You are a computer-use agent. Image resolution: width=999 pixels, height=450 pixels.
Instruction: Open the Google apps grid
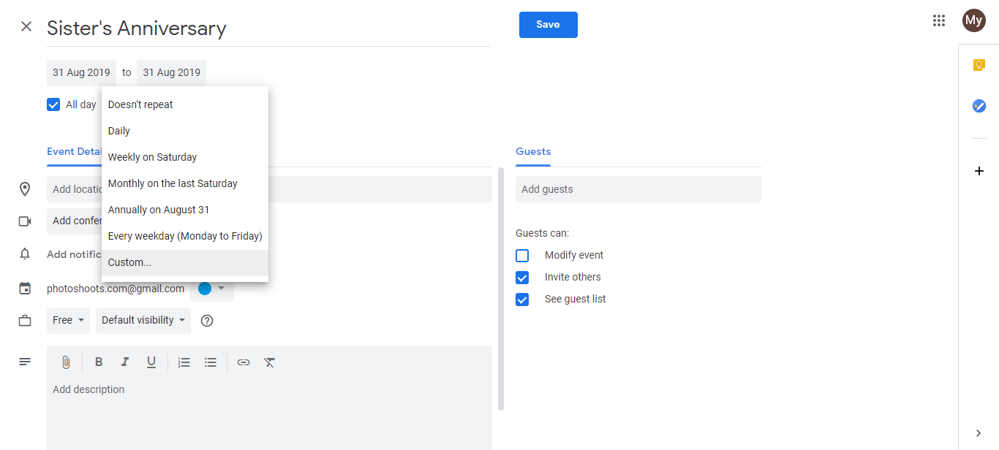(x=939, y=20)
